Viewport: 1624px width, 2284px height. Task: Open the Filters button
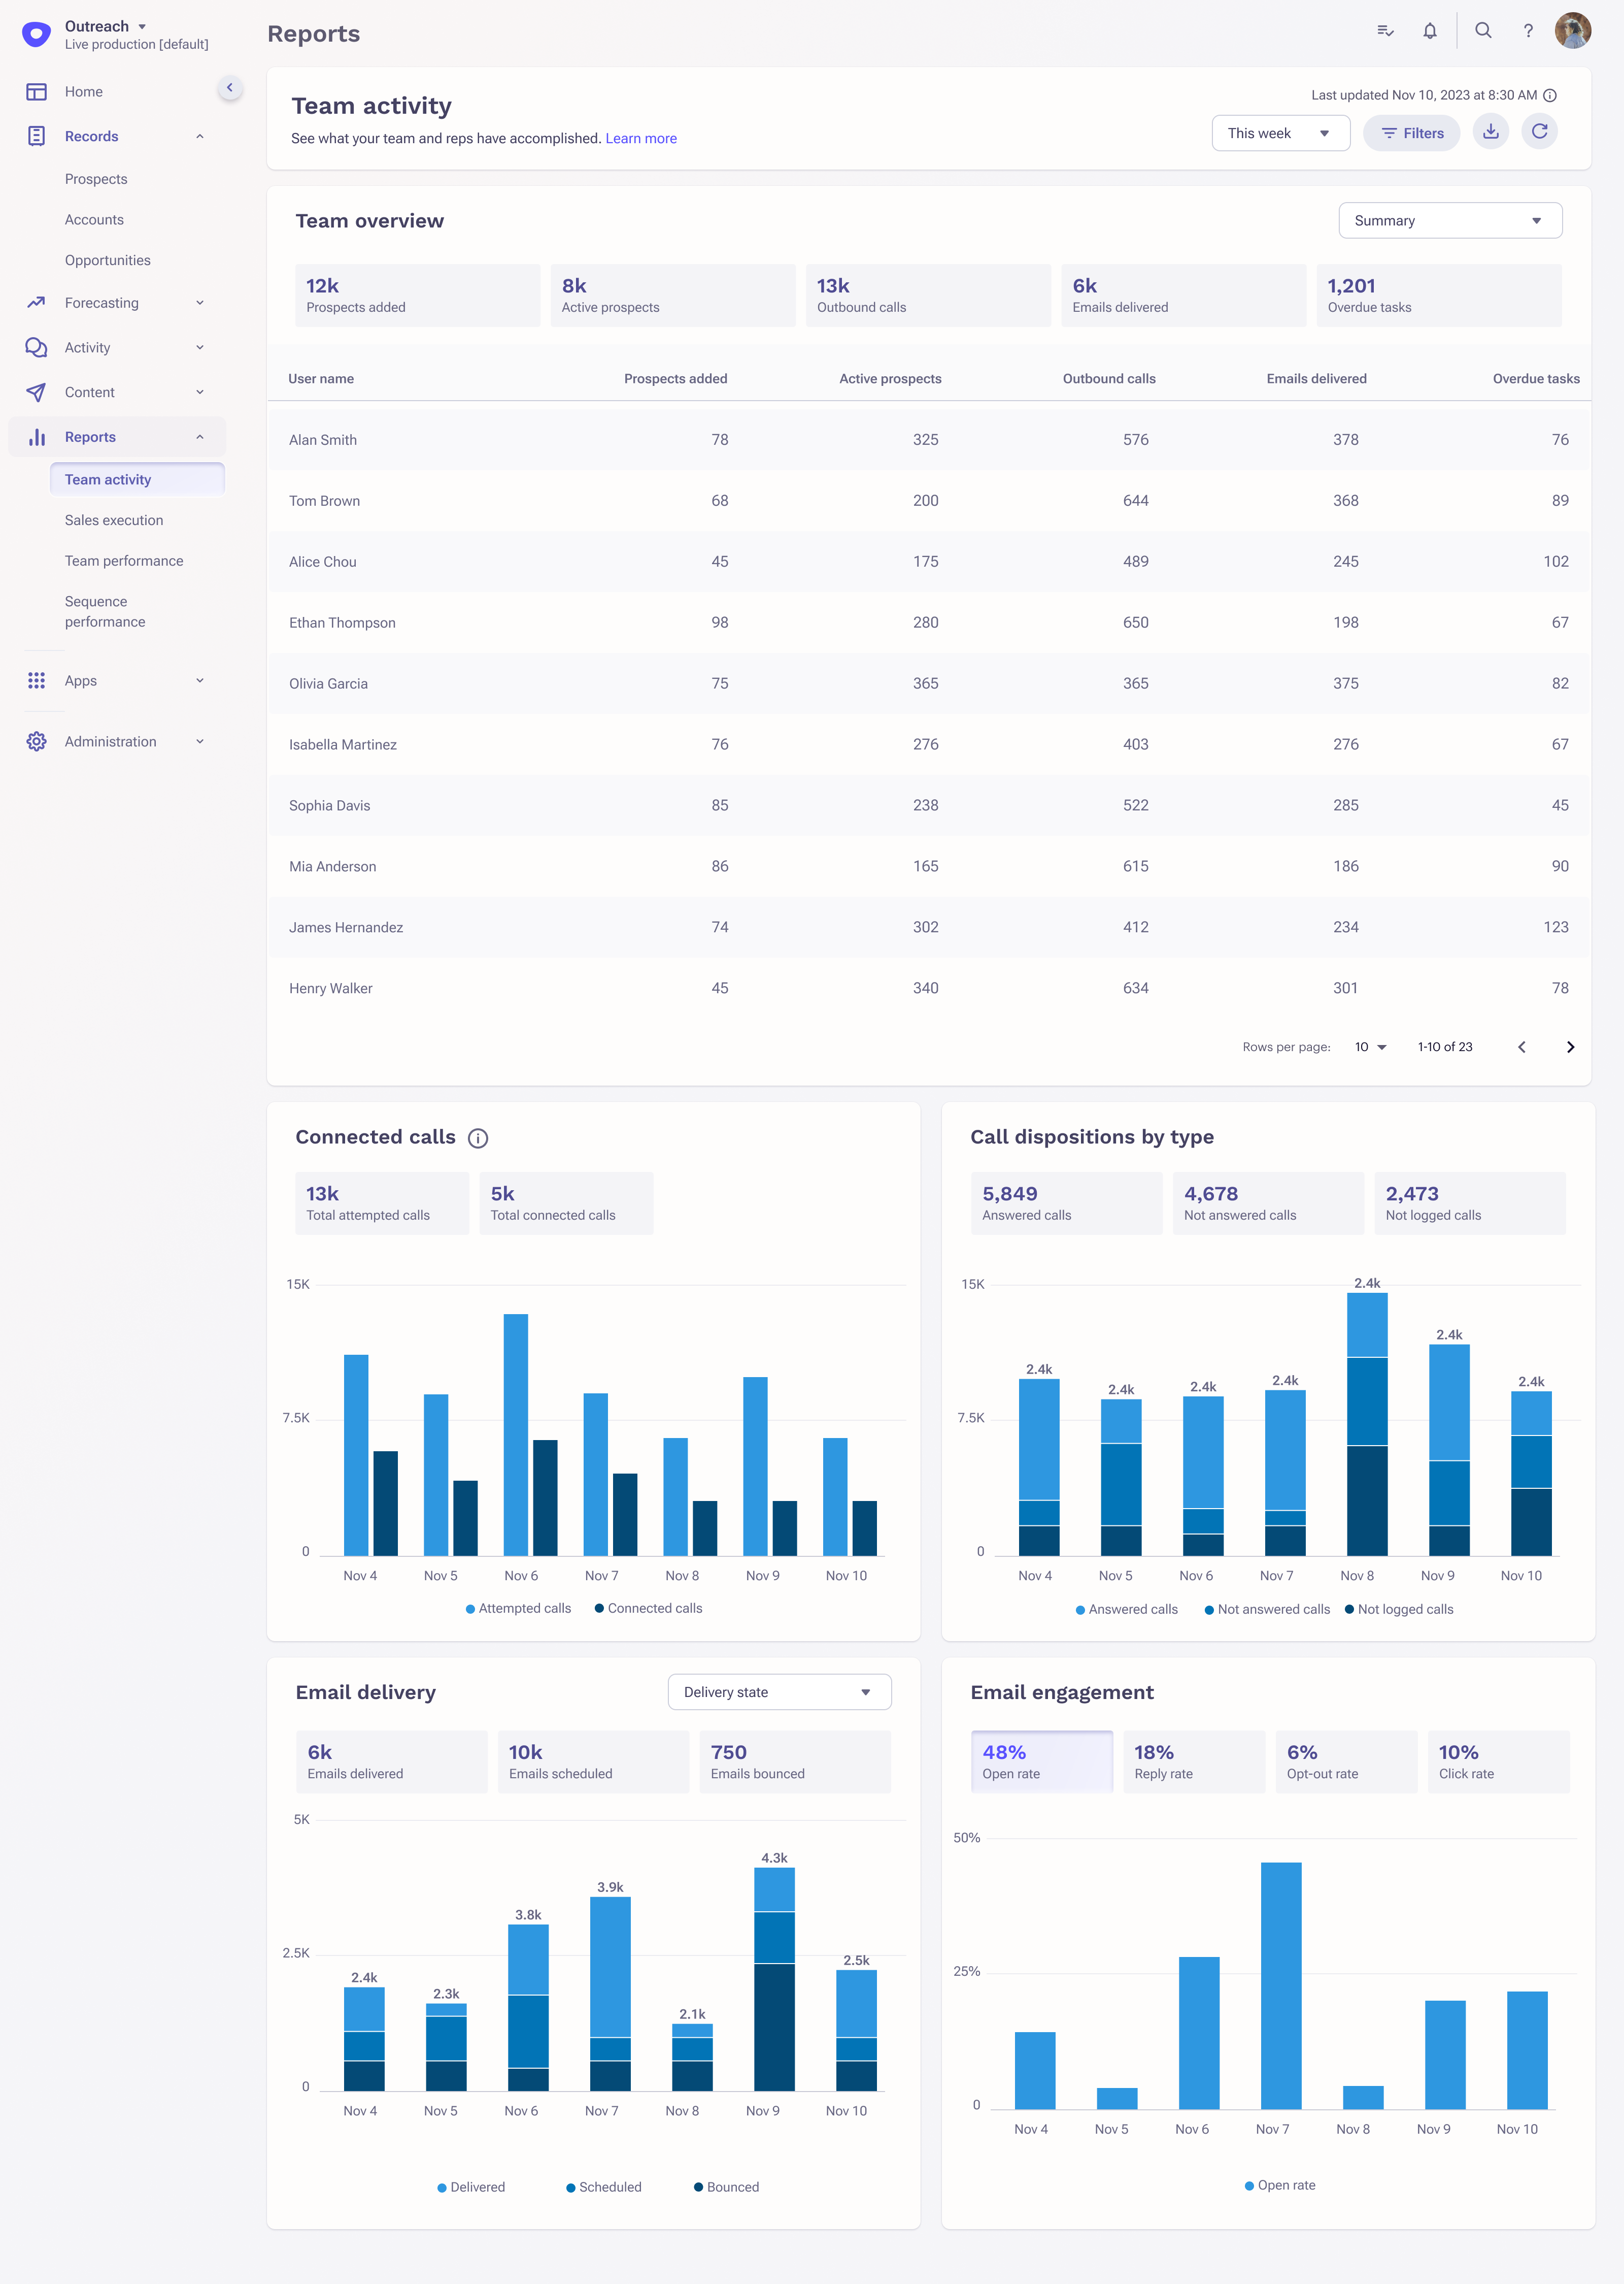tap(1411, 133)
